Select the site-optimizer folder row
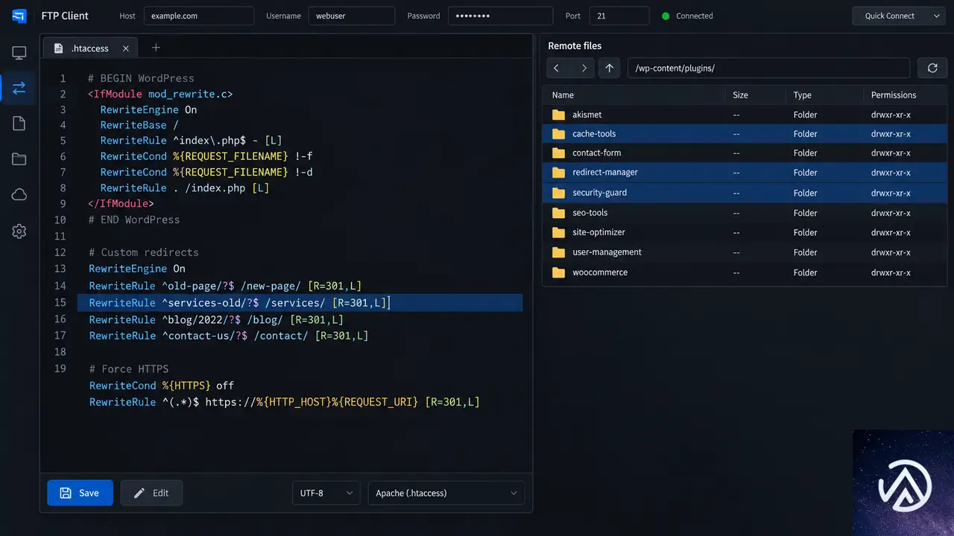The height and width of the screenshot is (536, 954). click(745, 232)
